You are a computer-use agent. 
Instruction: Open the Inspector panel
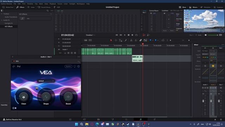(x=218, y=7)
